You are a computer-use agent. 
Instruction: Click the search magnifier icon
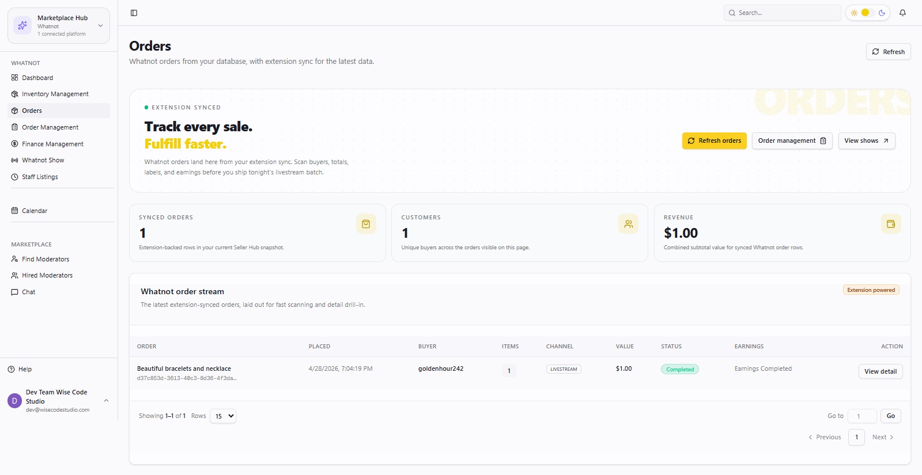(x=732, y=13)
